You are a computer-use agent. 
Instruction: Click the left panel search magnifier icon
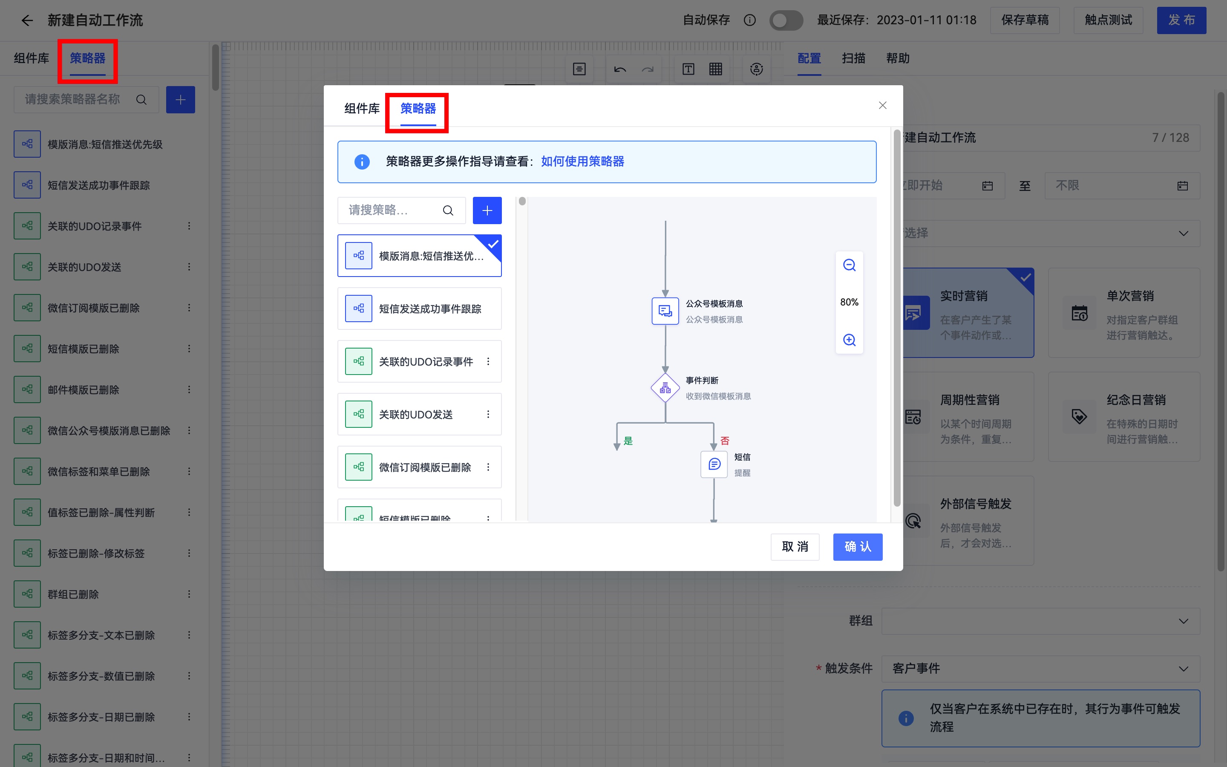coord(141,100)
